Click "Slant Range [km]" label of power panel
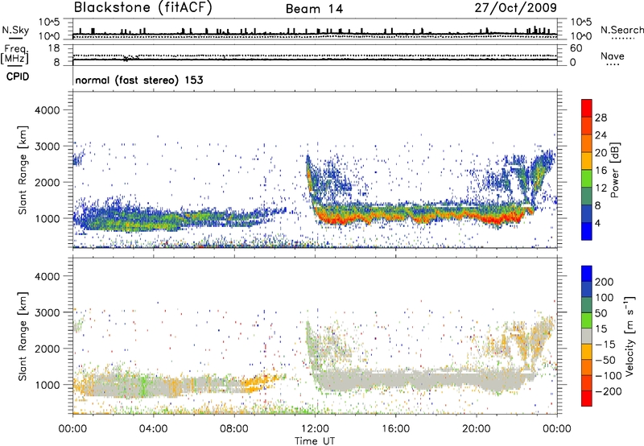 pos(23,170)
